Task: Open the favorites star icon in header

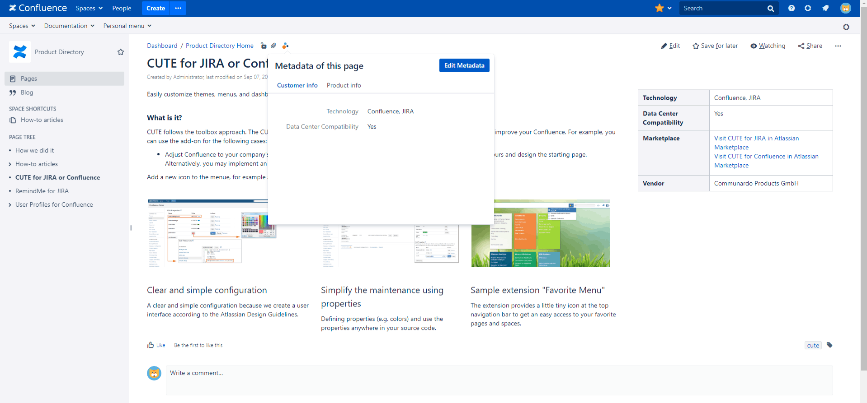Action: 660,8
